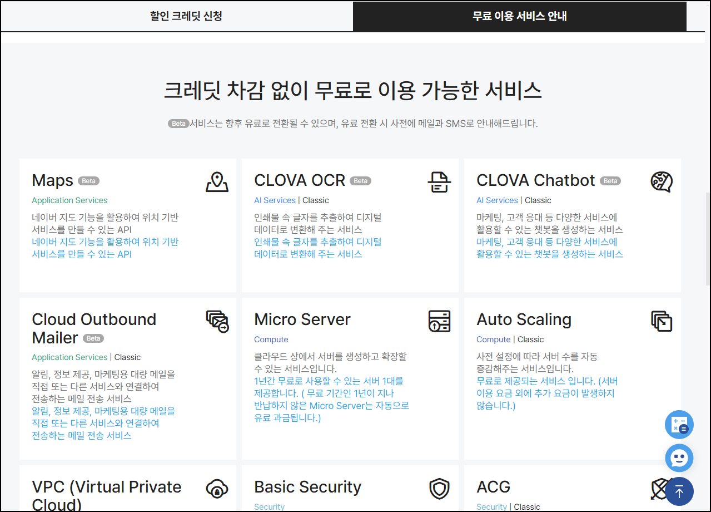The width and height of the screenshot is (711, 512).
Task: Click the CLOVA Chatbot speech bubble icon
Action: (x=662, y=182)
